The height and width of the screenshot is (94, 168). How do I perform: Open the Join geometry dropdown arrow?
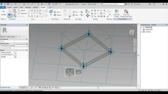tap(79, 15)
